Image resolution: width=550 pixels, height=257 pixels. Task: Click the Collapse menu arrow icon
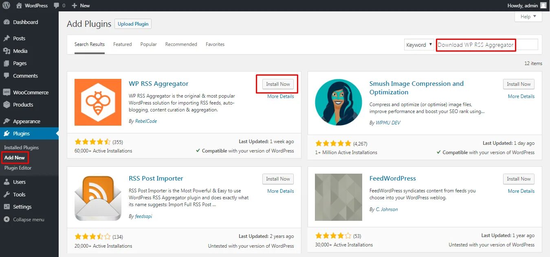[7, 219]
